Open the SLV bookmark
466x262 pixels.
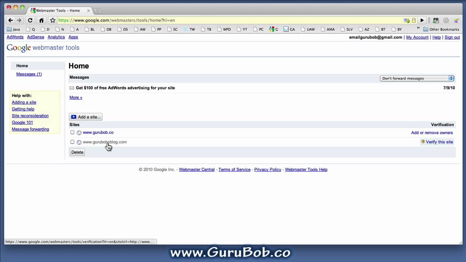coord(346,29)
